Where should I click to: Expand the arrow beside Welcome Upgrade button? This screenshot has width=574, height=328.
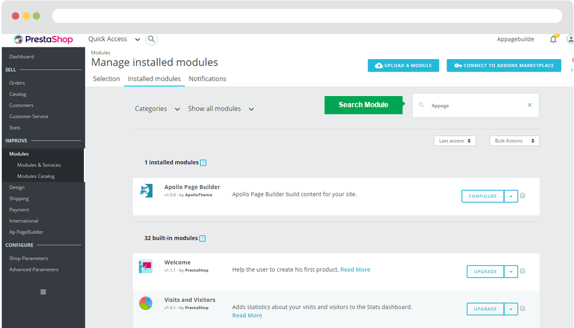click(511, 272)
